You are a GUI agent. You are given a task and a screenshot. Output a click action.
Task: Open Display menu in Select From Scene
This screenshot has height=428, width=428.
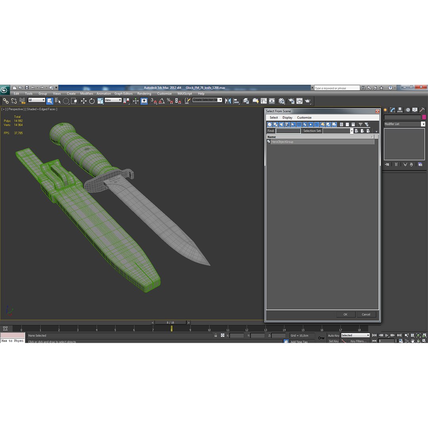tap(287, 118)
